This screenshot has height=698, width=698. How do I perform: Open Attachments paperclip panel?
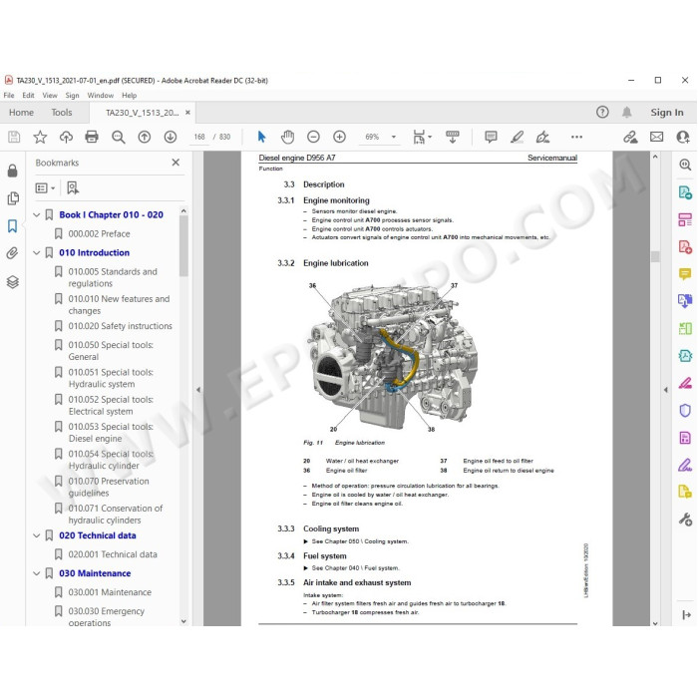(x=12, y=253)
